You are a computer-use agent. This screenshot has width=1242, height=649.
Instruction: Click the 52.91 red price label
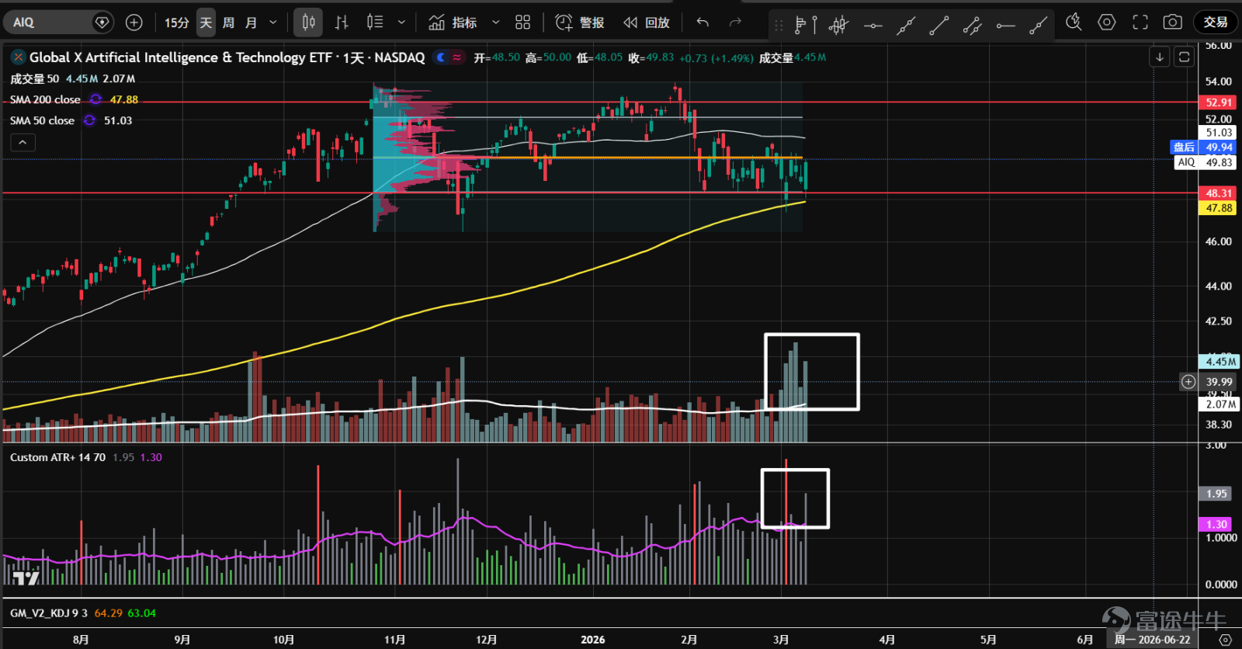click(x=1218, y=102)
